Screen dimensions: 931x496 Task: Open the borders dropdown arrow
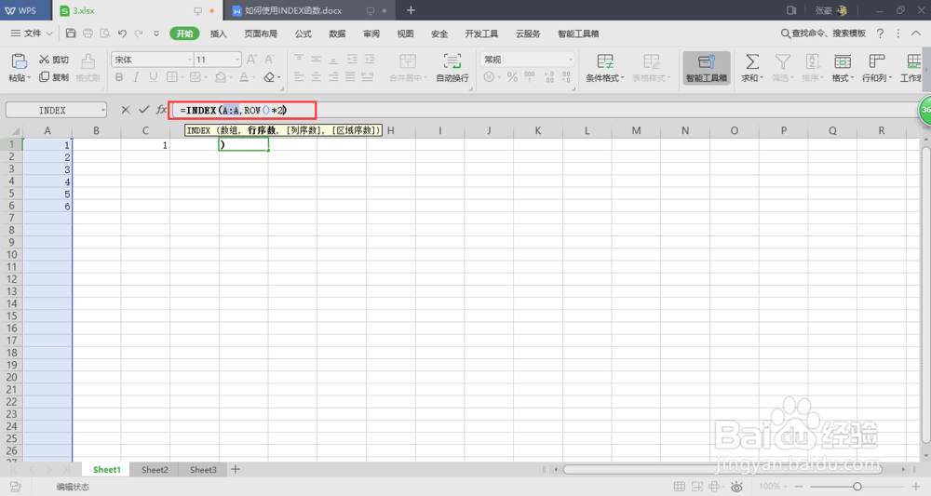tap(182, 78)
